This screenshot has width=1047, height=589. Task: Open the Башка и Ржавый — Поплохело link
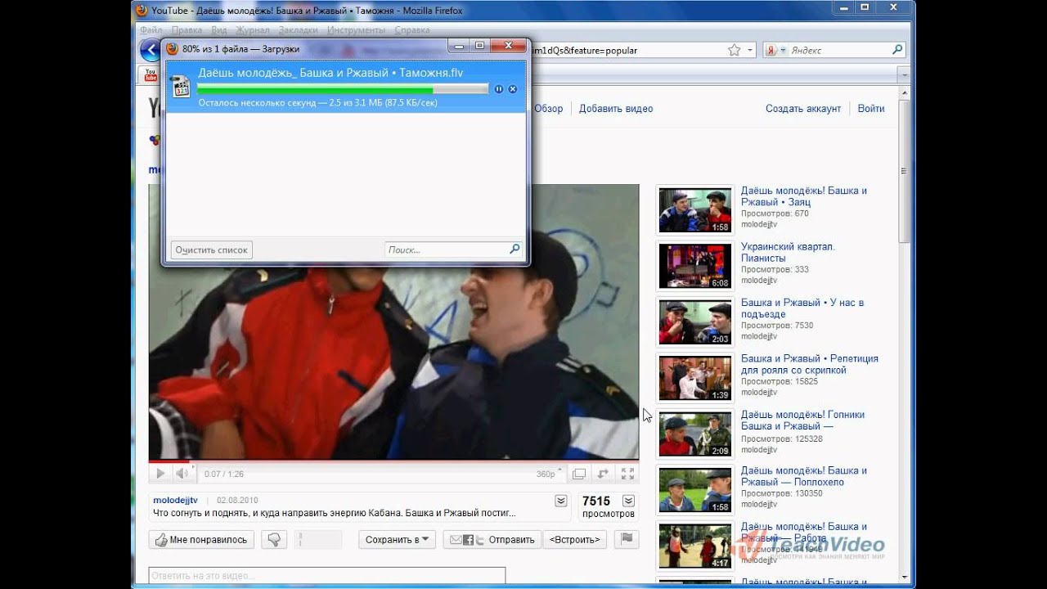[804, 476]
